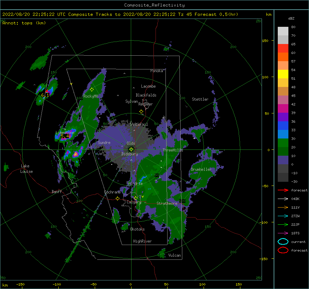Image resolution: width=309 pixels, height=289 pixels.
Task: Click the Limestone label
Action: click(65, 133)
